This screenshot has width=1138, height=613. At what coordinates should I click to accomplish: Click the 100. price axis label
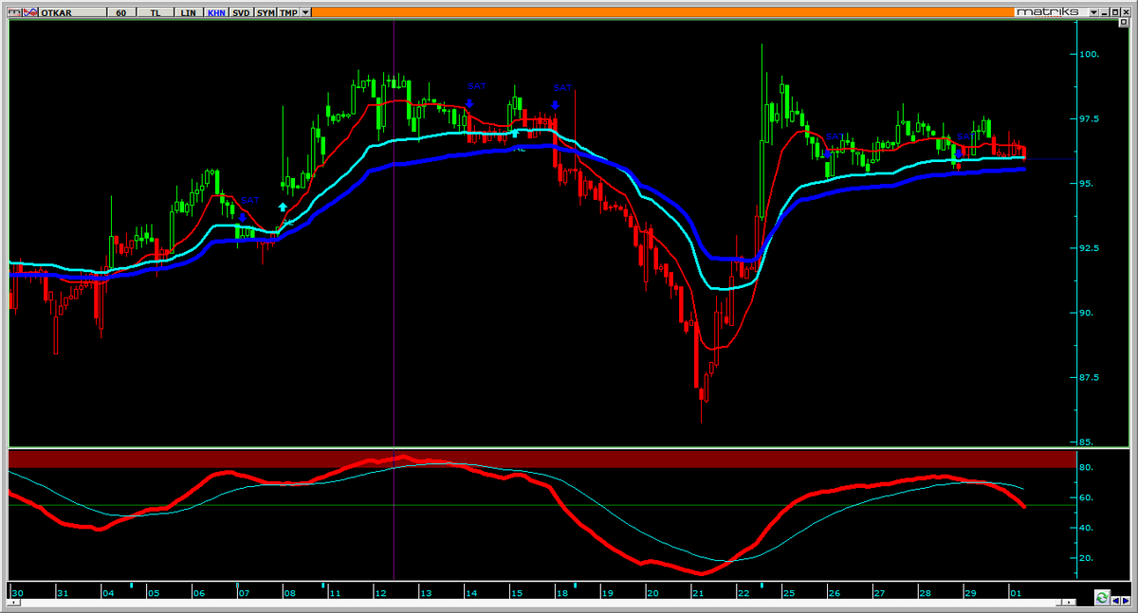tap(1090, 54)
